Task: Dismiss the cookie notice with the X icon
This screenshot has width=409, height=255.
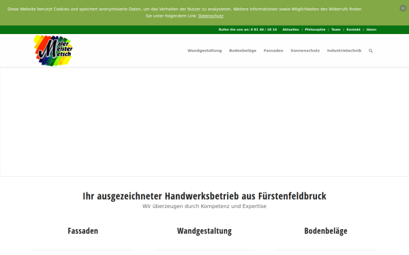Action: pos(403,8)
